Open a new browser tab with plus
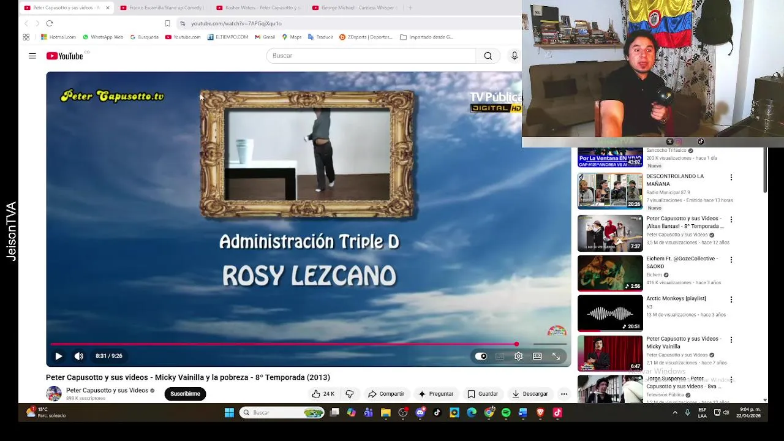Viewport: 784px width, 441px height. (410, 8)
